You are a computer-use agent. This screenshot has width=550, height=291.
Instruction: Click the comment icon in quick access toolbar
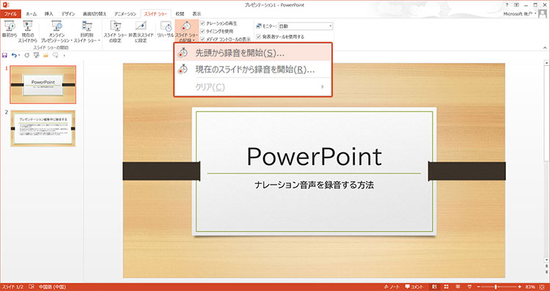(55, 56)
